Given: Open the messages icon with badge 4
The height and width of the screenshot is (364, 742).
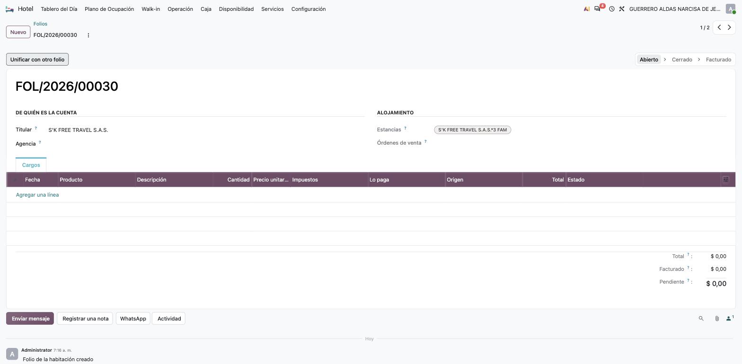Looking at the screenshot, I should click(597, 9).
